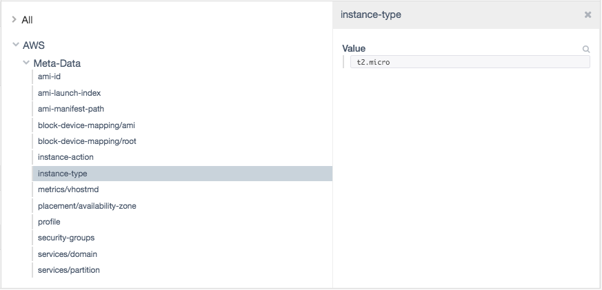
Task: Close the instance-type detail panel
Action: (588, 15)
